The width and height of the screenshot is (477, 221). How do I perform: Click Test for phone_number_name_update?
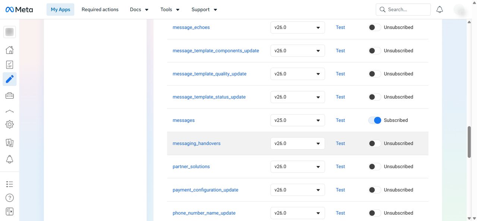pos(340,213)
